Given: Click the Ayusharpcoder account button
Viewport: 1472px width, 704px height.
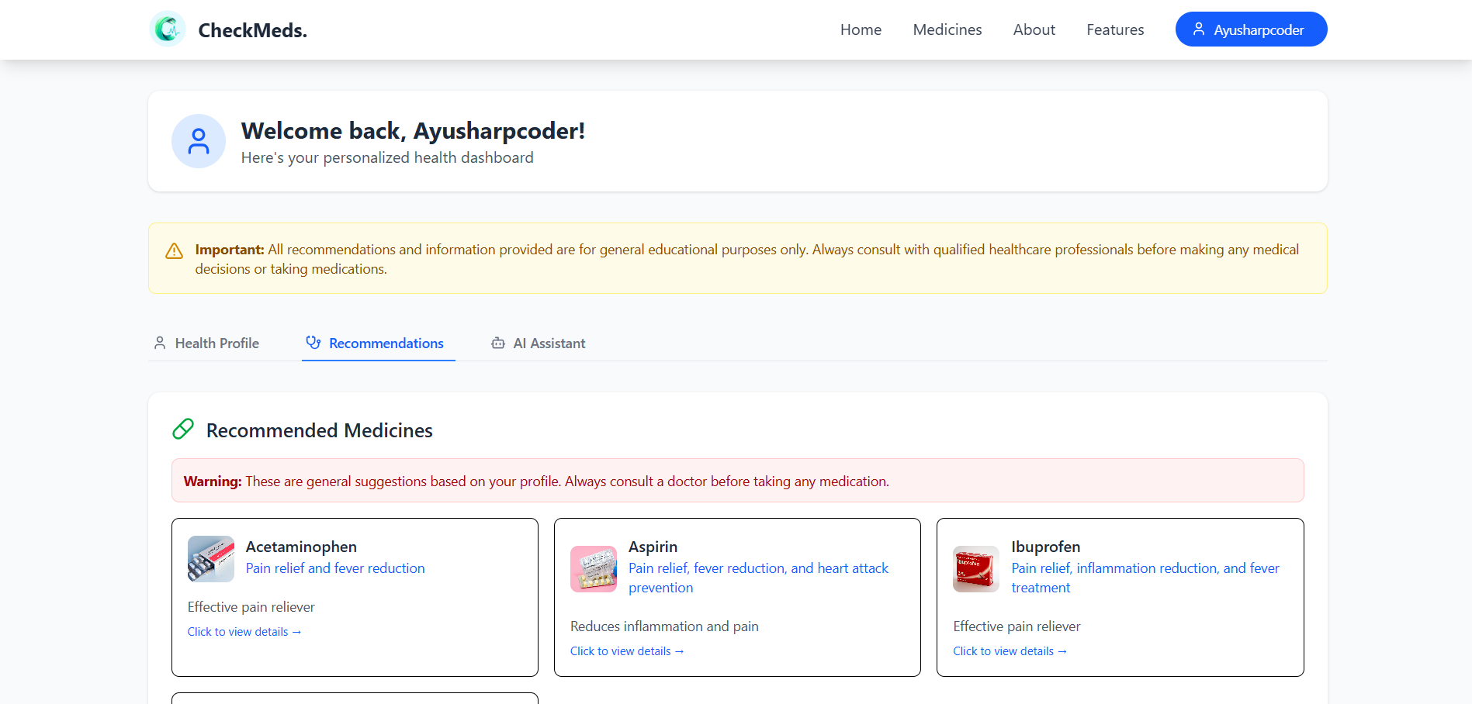Looking at the screenshot, I should point(1251,29).
